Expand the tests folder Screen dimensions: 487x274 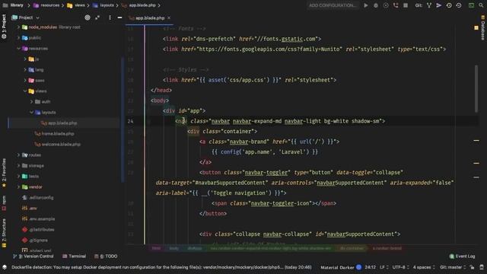click(18, 176)
